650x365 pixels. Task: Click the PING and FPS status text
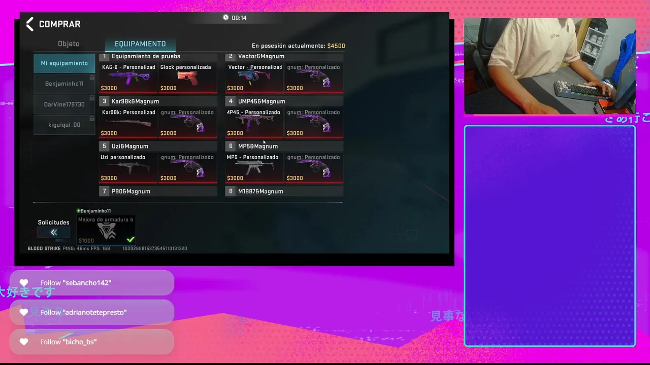click(86, 248)
